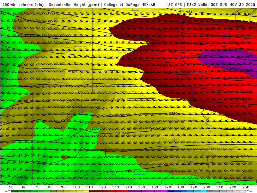
Task: Click the 100 value on the color scale
Action: click(76, 187)
